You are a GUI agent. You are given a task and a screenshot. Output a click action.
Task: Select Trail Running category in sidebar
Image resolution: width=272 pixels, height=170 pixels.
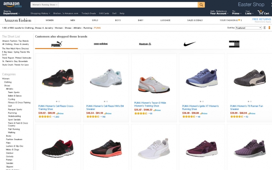[14, 129]
